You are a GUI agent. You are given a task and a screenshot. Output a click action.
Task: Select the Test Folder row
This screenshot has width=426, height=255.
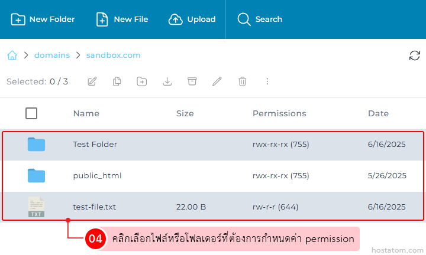tap(95, 145)
